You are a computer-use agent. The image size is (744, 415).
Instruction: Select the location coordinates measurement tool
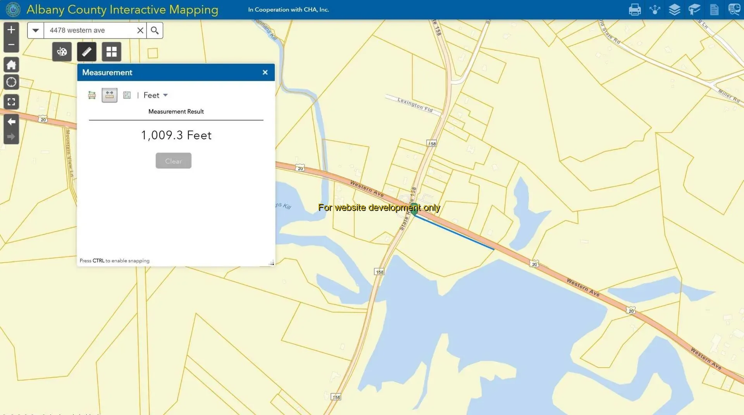pos(127,95)
